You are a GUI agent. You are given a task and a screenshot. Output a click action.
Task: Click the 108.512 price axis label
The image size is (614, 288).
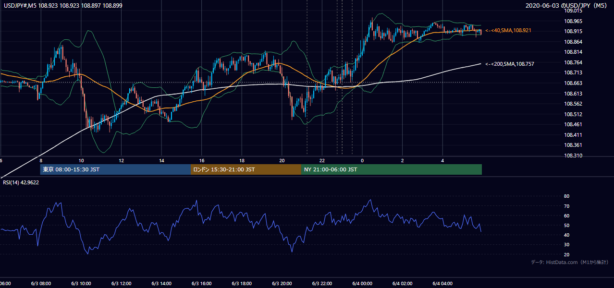click(573, 114)
